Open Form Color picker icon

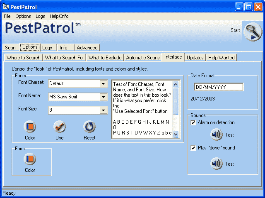point(30,159)
